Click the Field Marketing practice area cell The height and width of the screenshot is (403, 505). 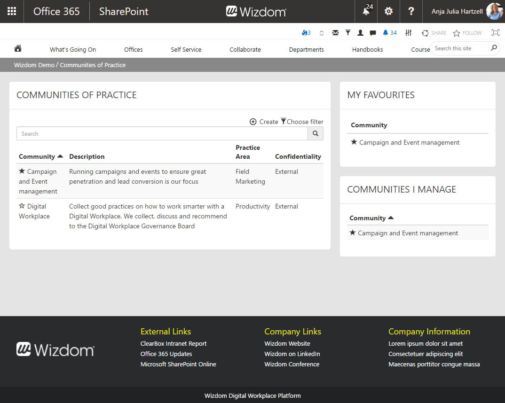tap(250, 177)
